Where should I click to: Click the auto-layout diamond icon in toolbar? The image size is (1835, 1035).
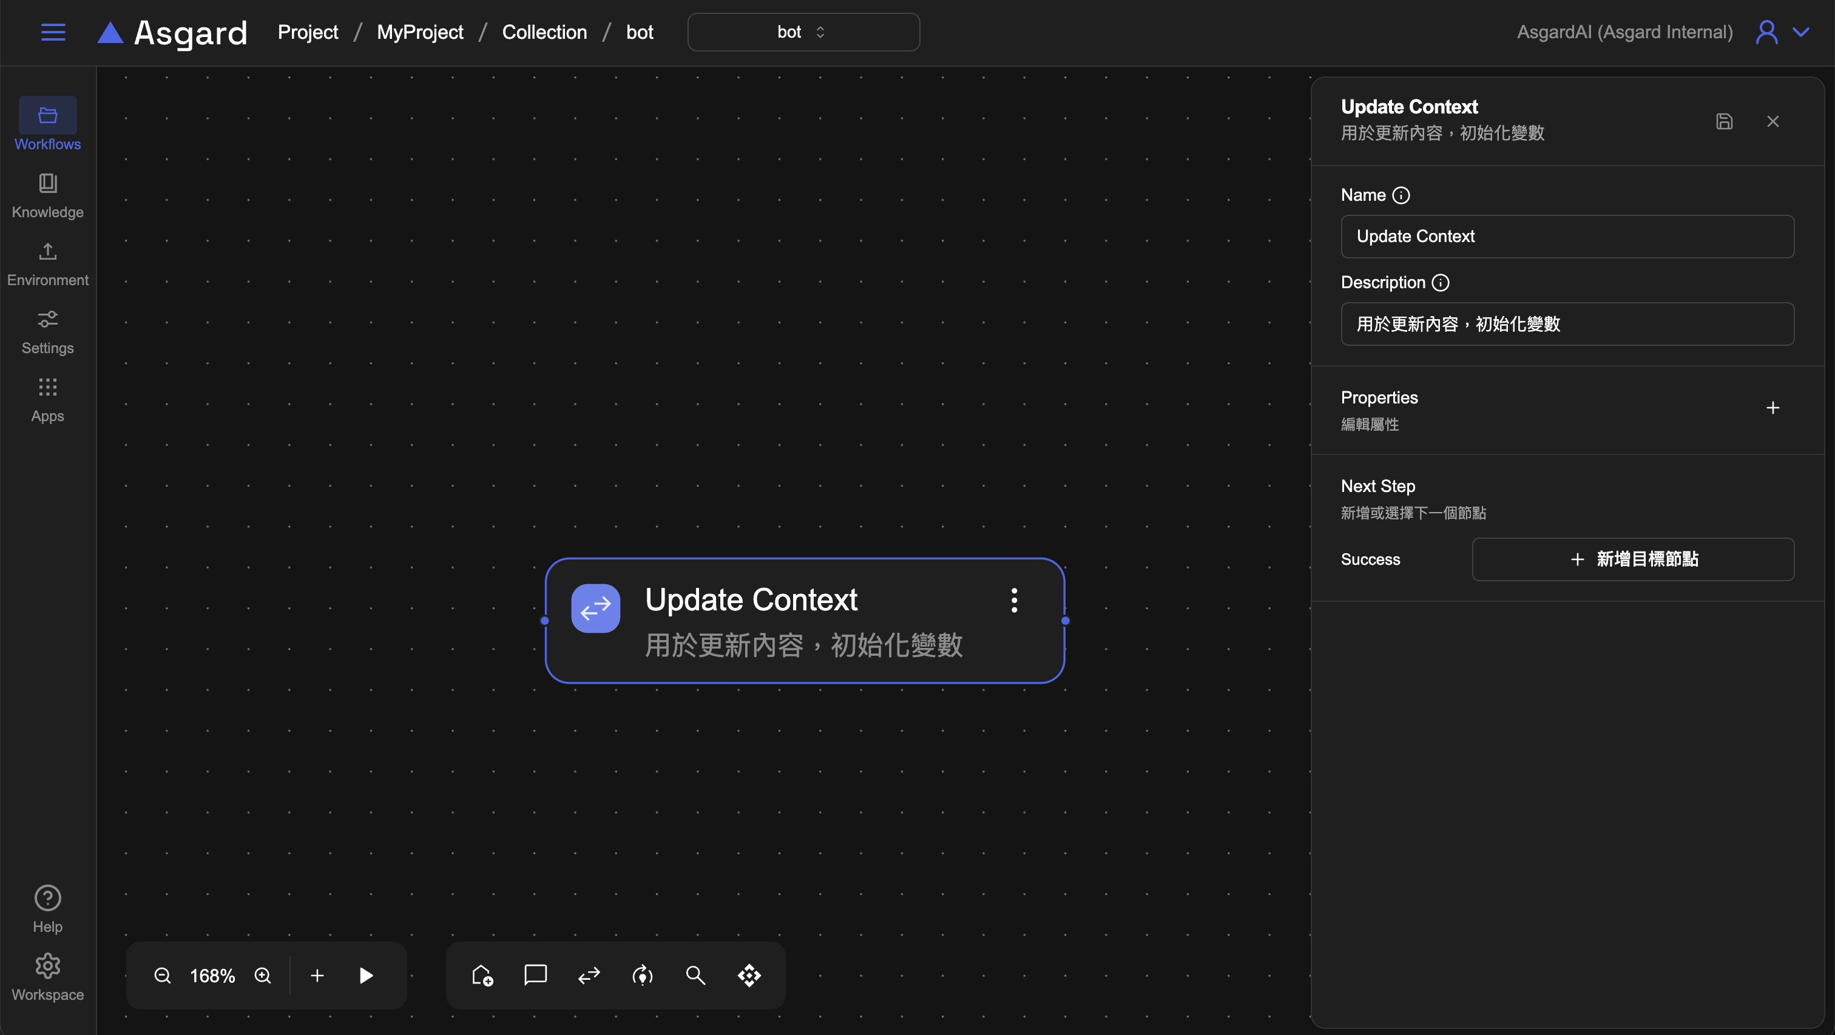tap(749, 975)
